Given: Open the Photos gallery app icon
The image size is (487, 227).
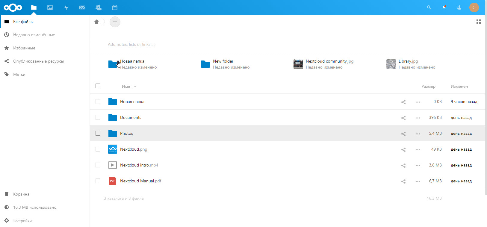Looking at the screenshot, I should 50,7.
